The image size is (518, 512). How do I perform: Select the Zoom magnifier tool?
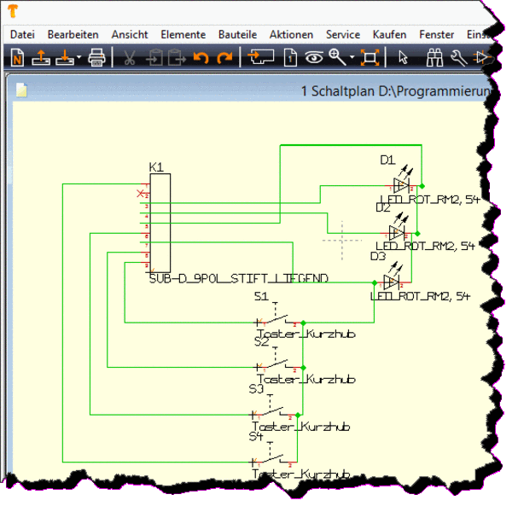click(338, 58)
